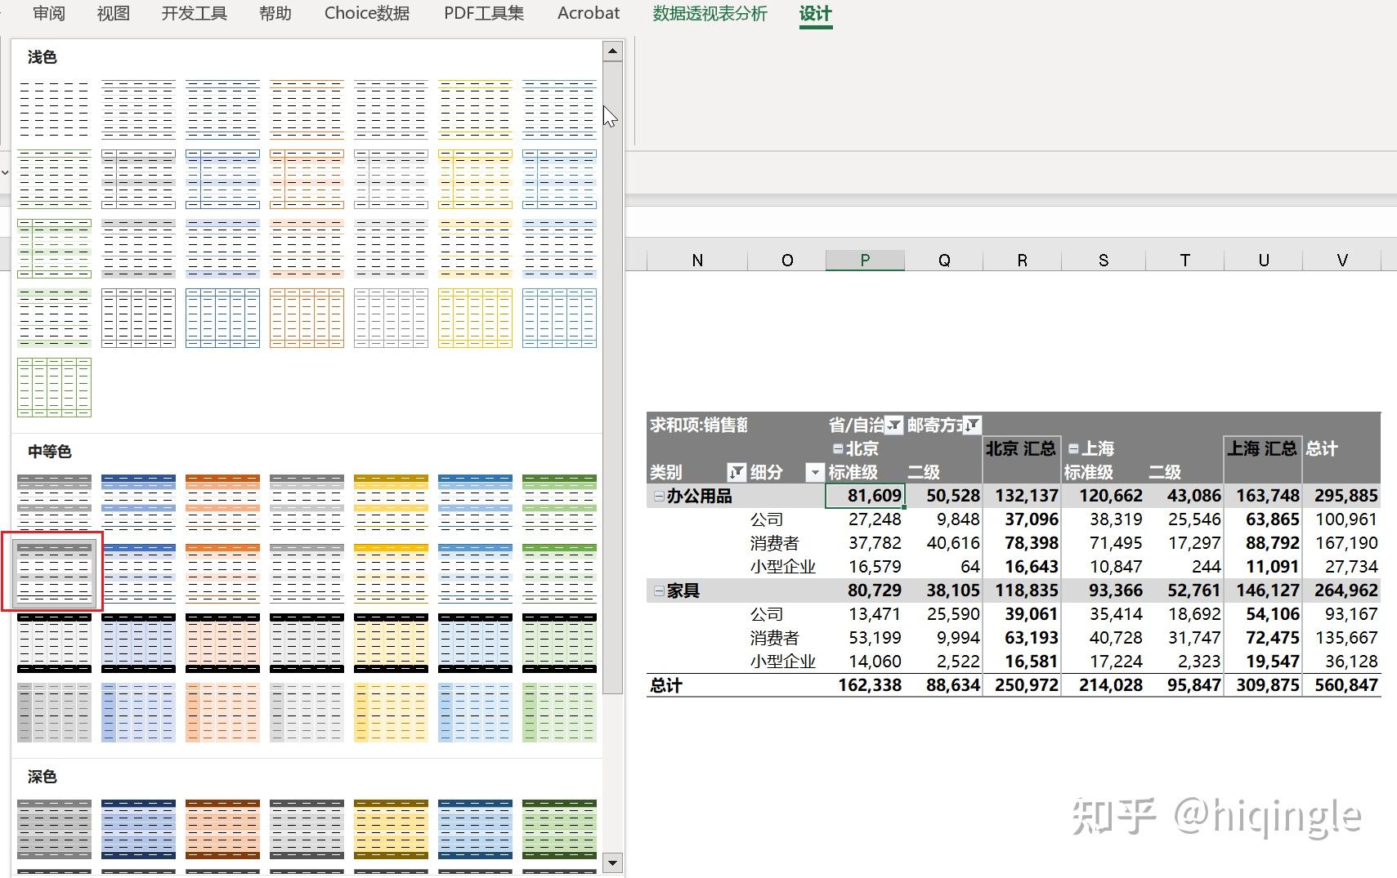1397x878 pixels.
Task: Open the 类别 filter dropdown
Action: point(737,472)
